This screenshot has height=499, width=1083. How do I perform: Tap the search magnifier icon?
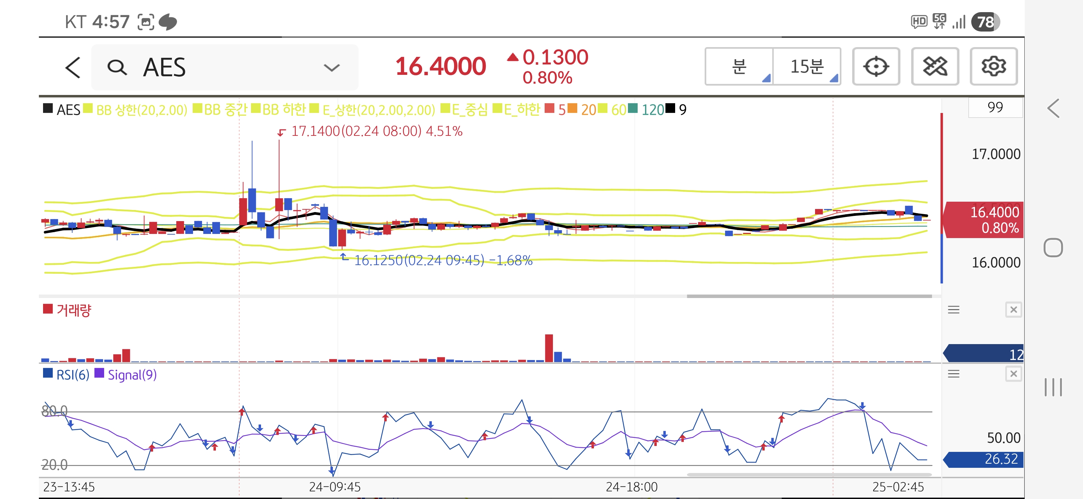pos(117,68)
